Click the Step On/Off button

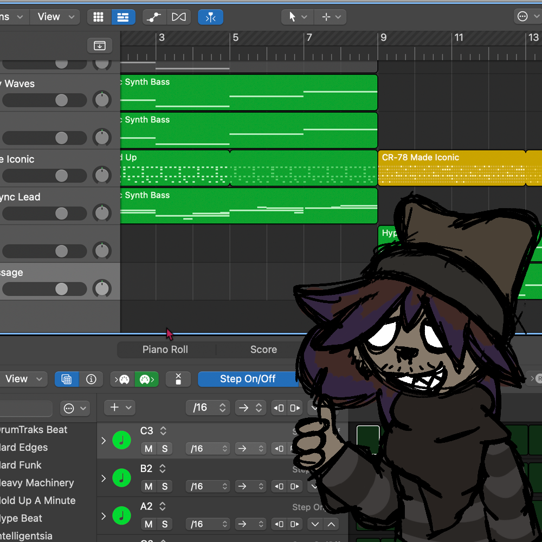point(248,379)
